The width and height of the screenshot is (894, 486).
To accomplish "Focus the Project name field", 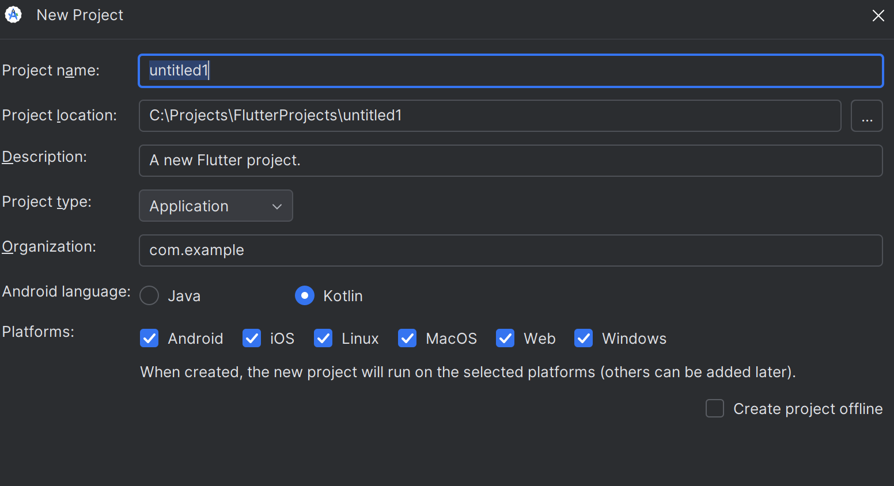I will [510, 71].
